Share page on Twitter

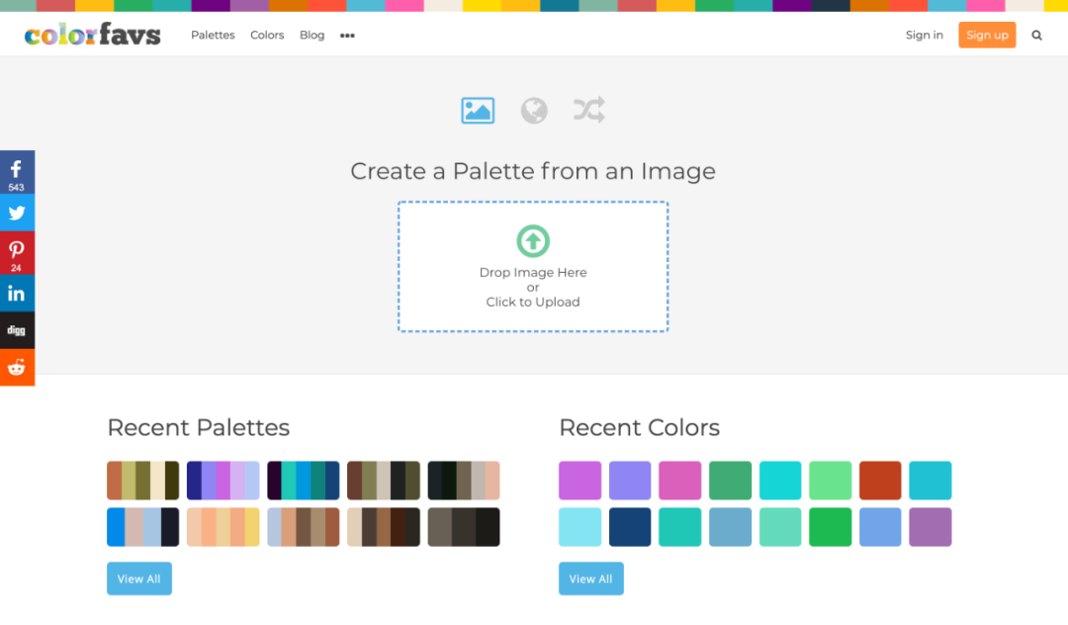pyautogui.click(x=17, y=213)
